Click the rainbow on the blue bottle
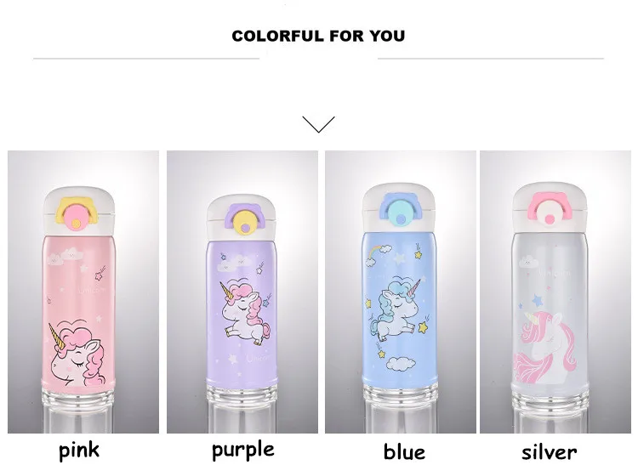The width and height of the screenshot is (638, 465). [x=373, y=252]
